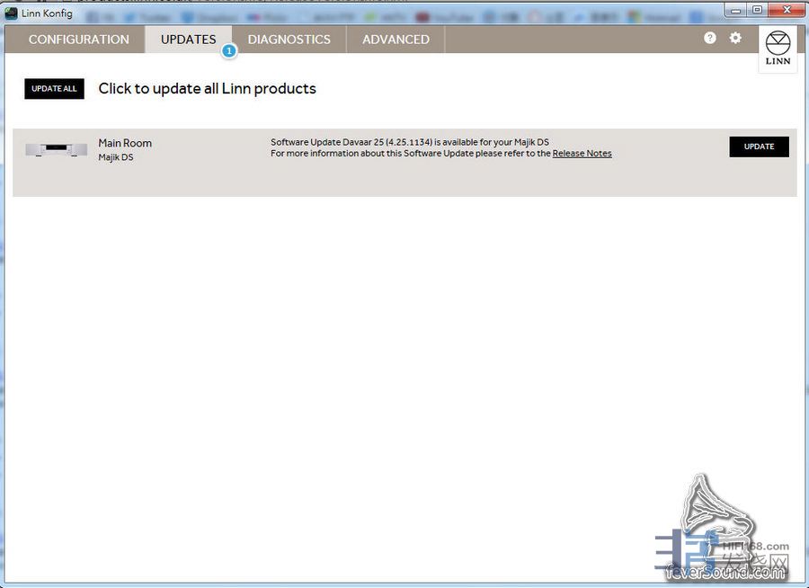The height and width of the screenshot is (588, 809).
Task: Maximize the Linn Konfig window
Action: (757, 10)
